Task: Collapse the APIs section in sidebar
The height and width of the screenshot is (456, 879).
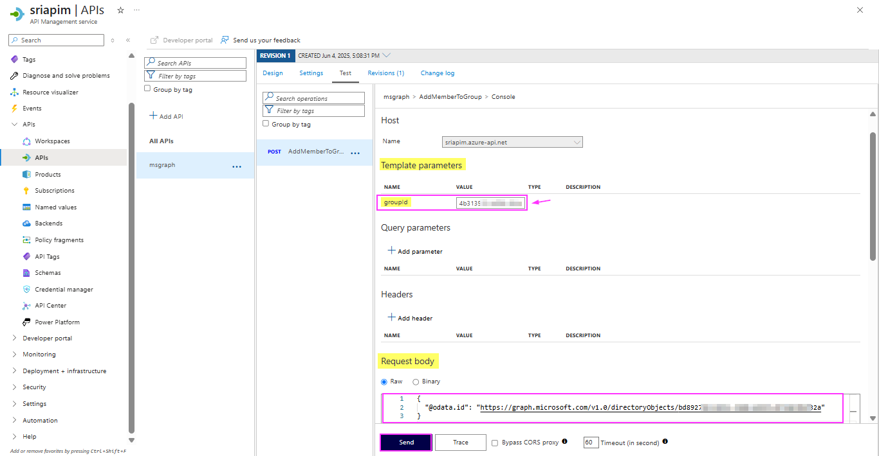Action: 14,125
